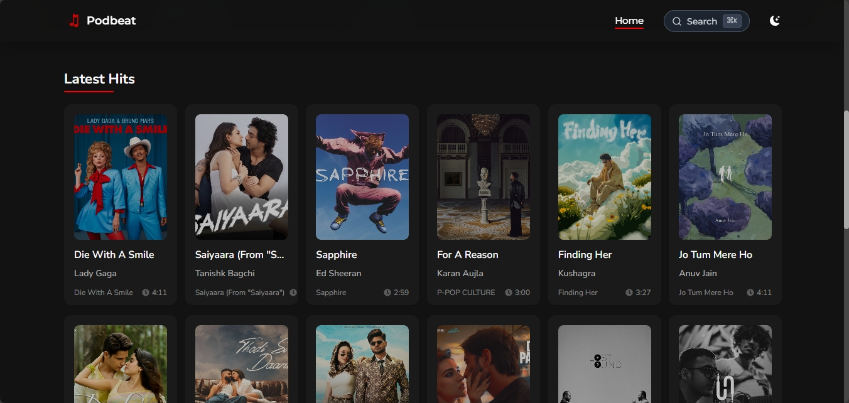The width and height of the screenshot is (849, 403).
Task: Click the Podbeat music note logo icon
Action: [x=73, y=21]
